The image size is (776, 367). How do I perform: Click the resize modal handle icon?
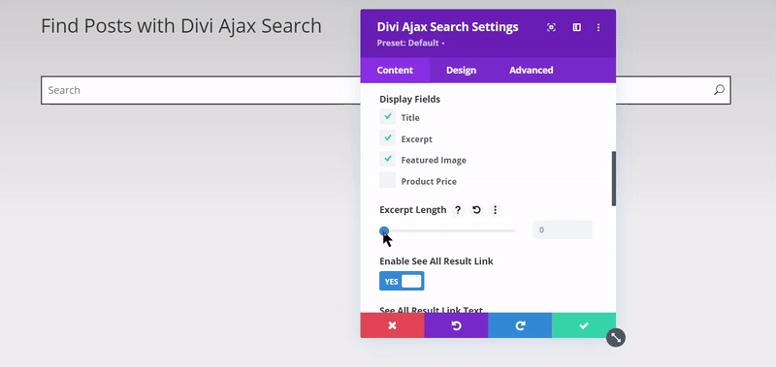[616, 338]
